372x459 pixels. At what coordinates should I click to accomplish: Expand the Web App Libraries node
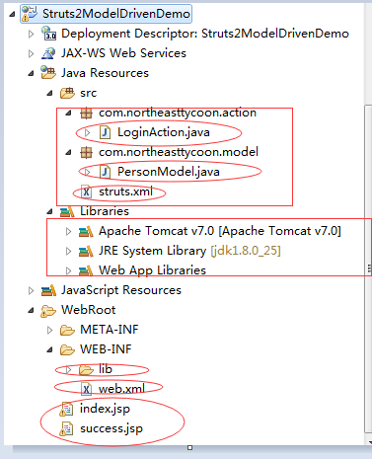68,270
